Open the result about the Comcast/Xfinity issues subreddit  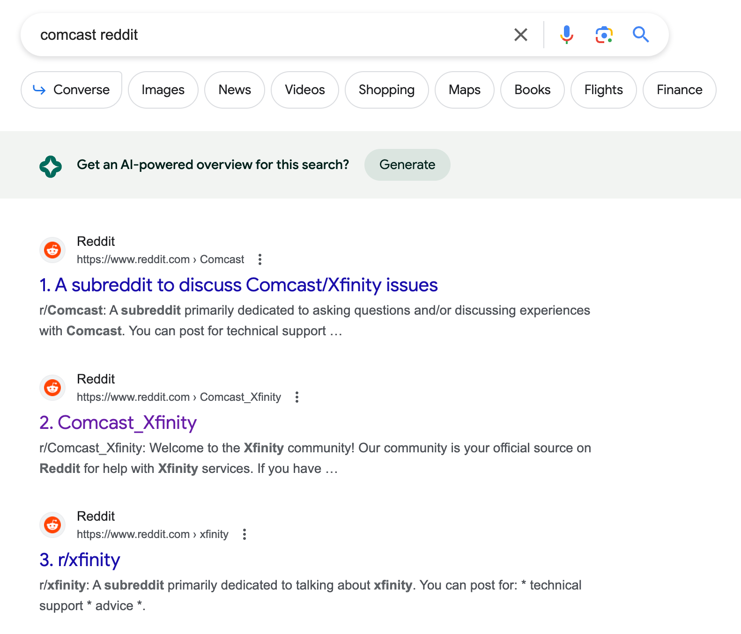click(x=239, y=285)
